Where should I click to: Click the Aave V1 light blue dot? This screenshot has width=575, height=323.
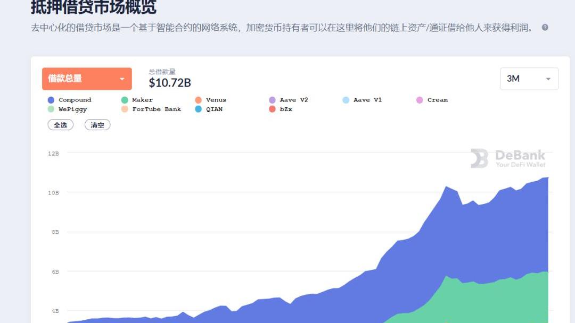pos(346,100)
